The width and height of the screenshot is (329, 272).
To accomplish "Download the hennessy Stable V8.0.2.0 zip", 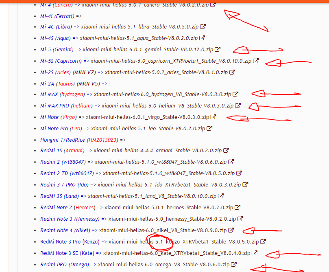I will (172, 219).
